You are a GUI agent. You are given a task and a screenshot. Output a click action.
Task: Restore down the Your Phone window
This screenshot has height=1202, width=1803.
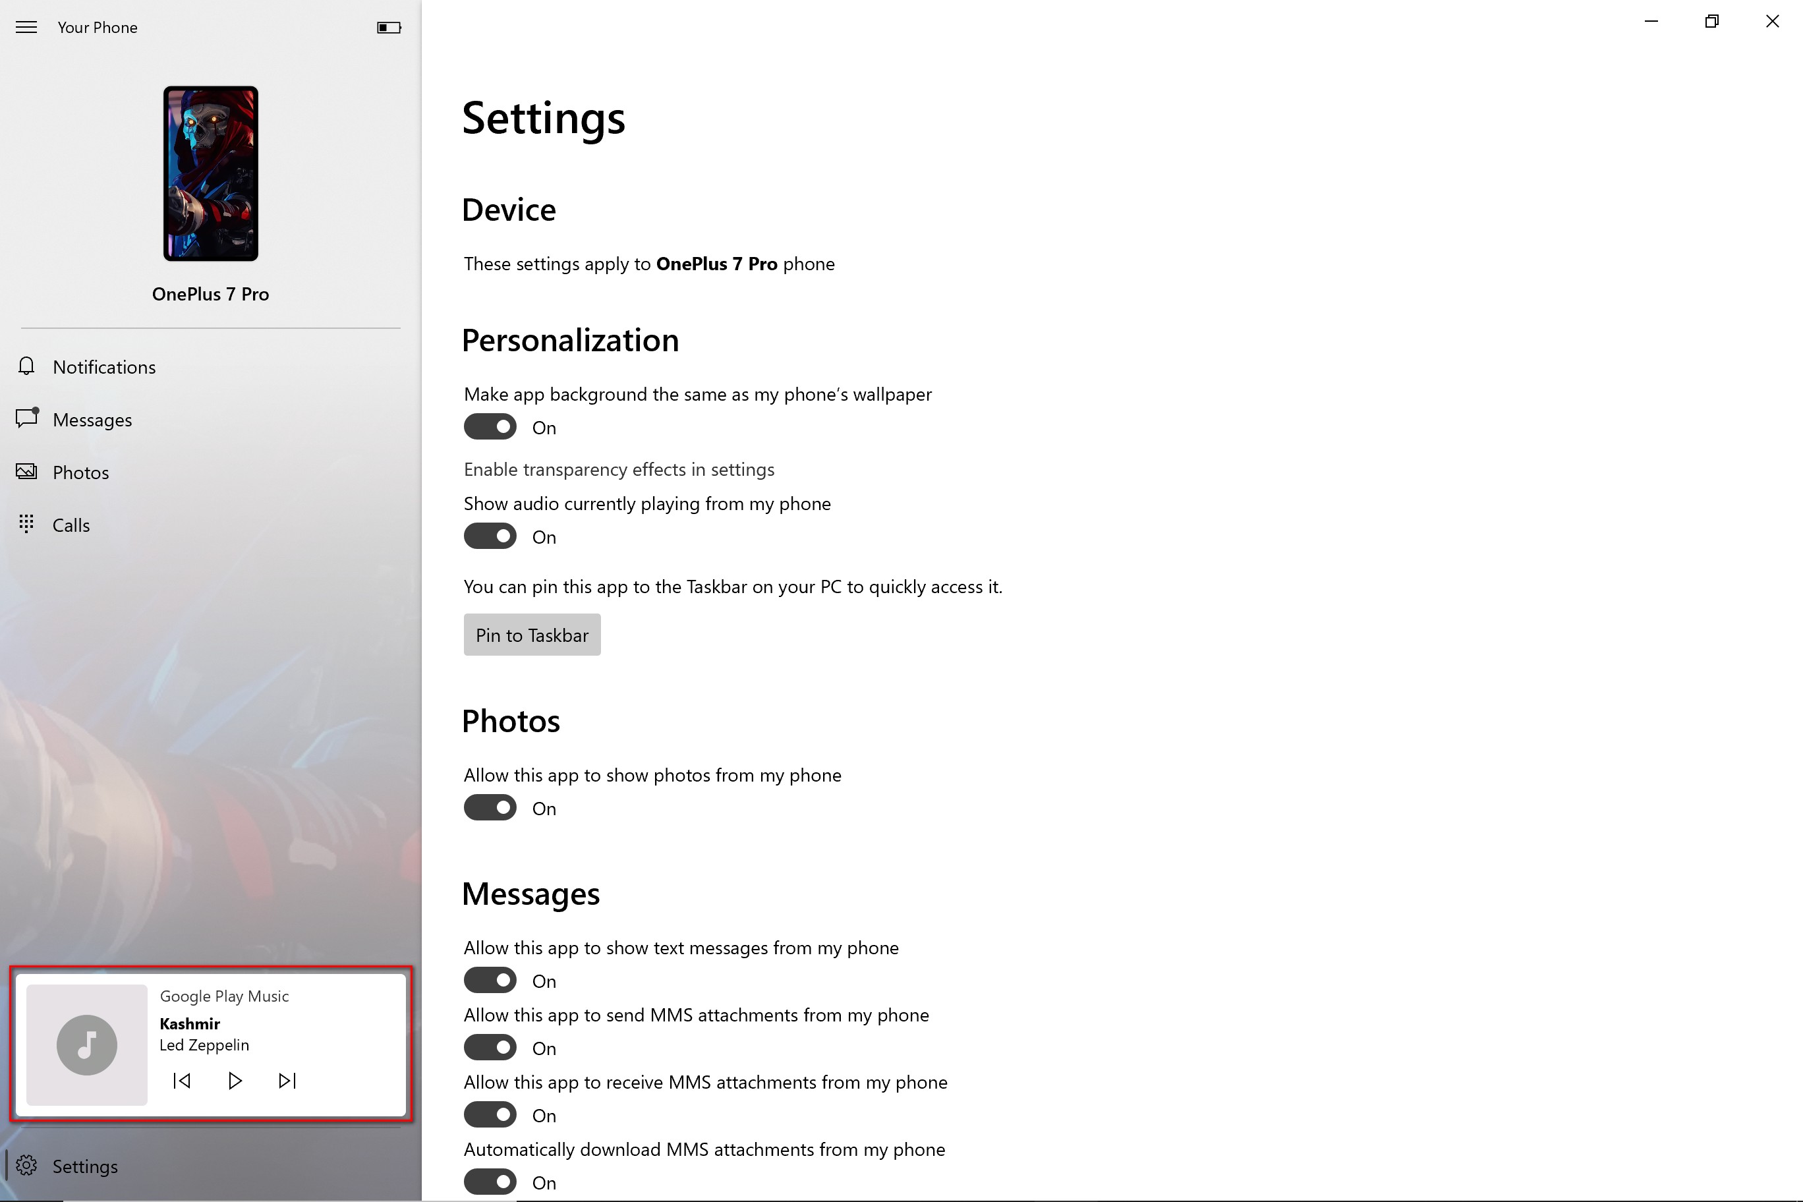1712,22
